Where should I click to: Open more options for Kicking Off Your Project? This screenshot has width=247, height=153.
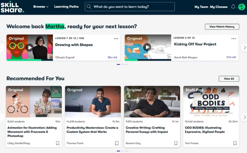click(234, 39)
